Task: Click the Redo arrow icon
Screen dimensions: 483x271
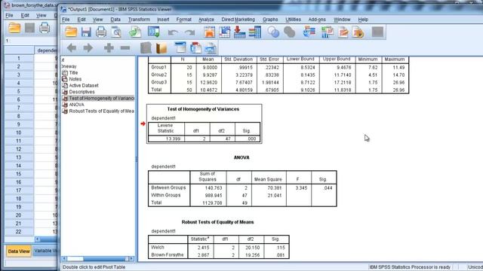Action: tap(189, 32)
